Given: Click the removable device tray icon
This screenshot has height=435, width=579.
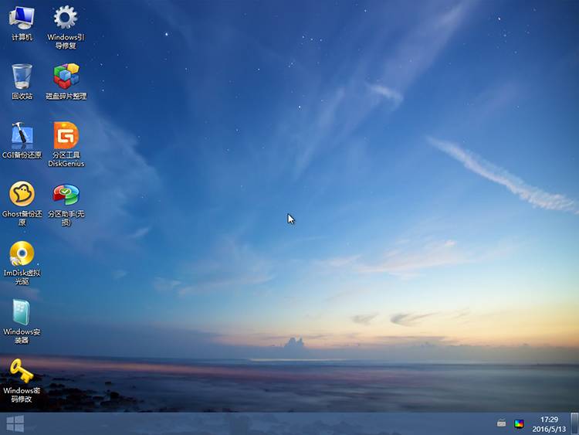Looking at the screenshot, I should [501, 423].
